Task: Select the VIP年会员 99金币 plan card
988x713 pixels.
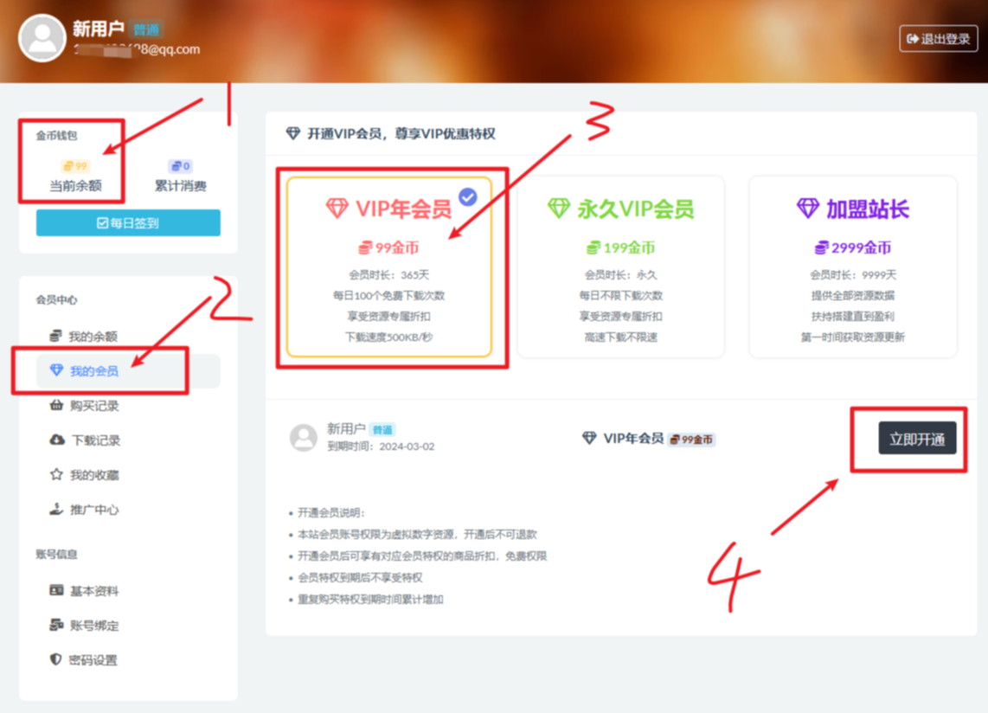Action: tap(388, 267)
